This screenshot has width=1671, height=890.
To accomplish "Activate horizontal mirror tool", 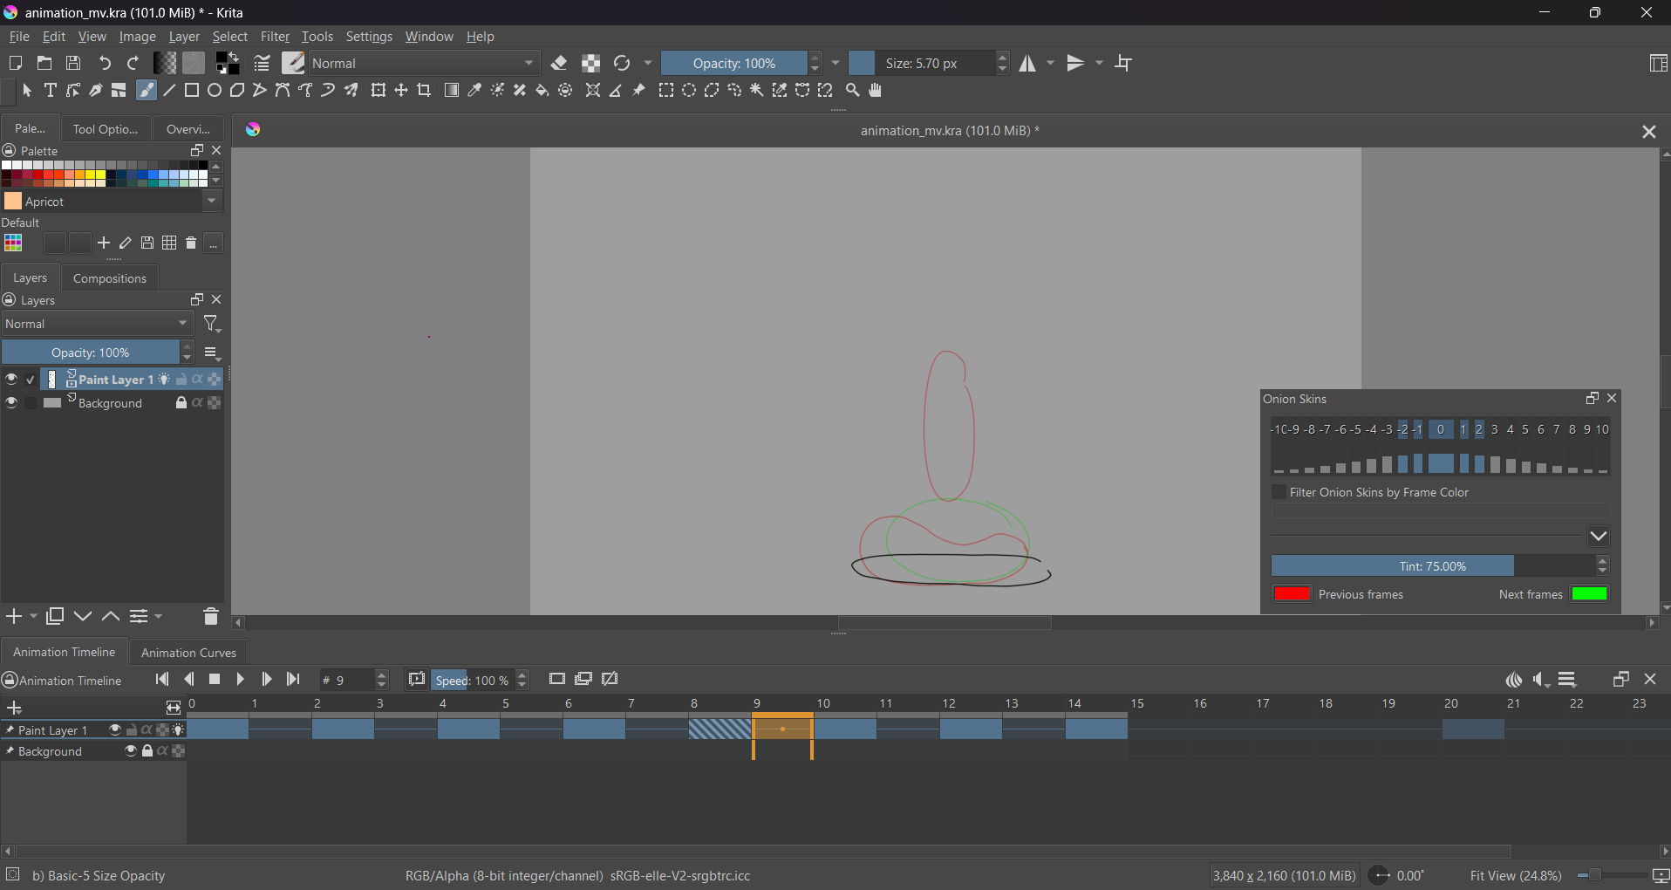I will tap(1029, 64).
